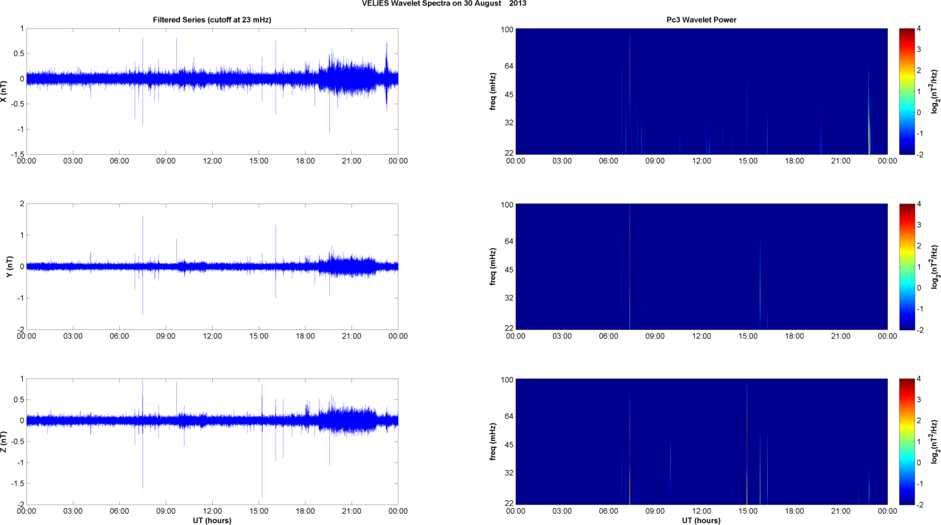Image resolution: width=941 pixels, height=525 pixels.
Task: Click the "-2" tick on the Z-component colorbar
Action: coord(919,505)
